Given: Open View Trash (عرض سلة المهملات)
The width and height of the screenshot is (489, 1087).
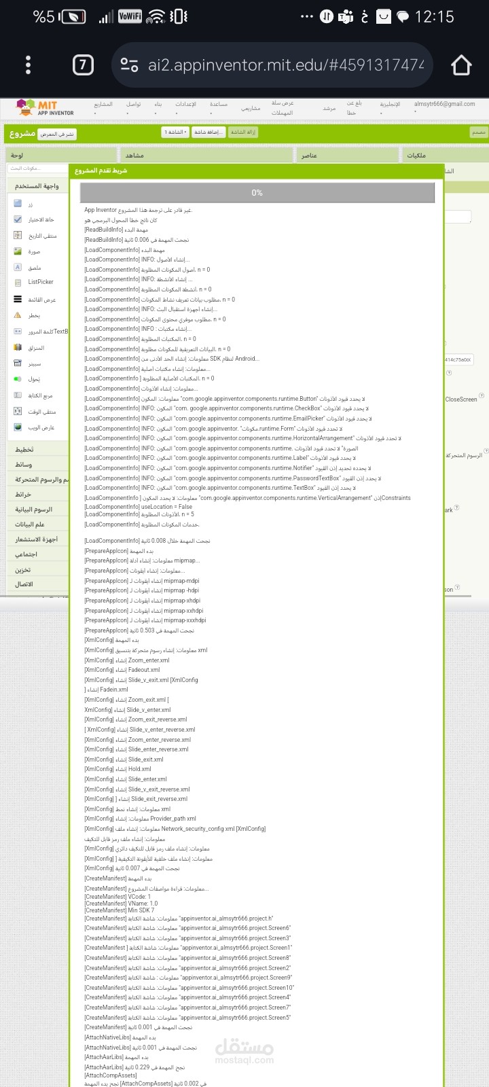Looking at the screenshot, I should coord(283,108).
